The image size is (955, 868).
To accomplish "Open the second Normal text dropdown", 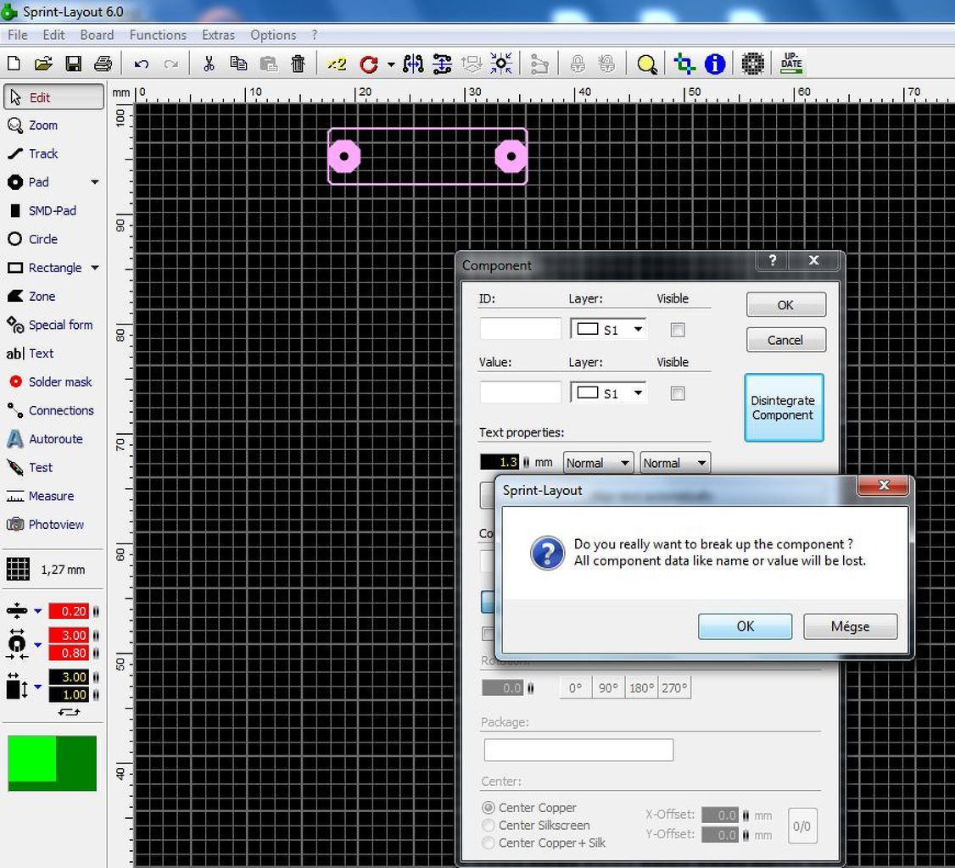I will pos(675,463).
